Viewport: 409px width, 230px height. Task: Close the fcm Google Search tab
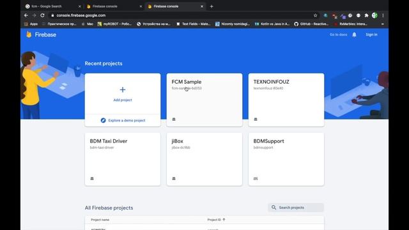79,6
